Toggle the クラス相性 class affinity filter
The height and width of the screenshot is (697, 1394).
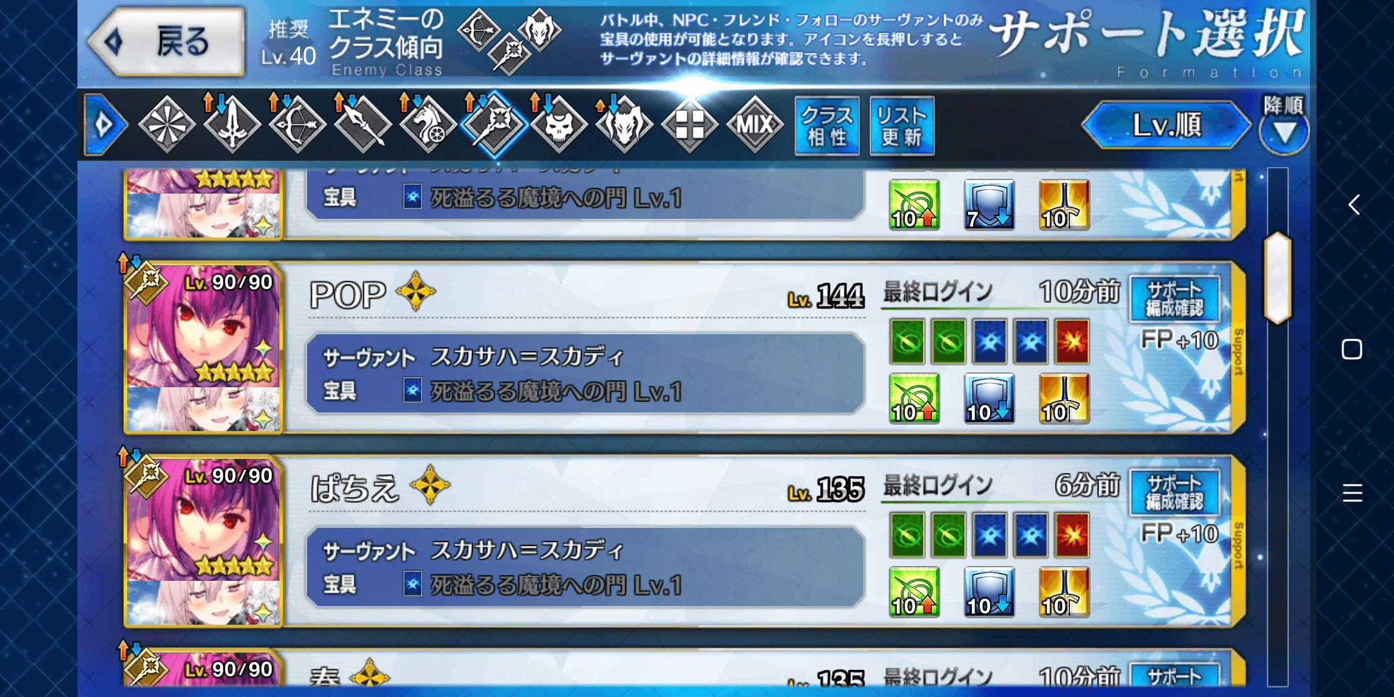click(827, 126)
